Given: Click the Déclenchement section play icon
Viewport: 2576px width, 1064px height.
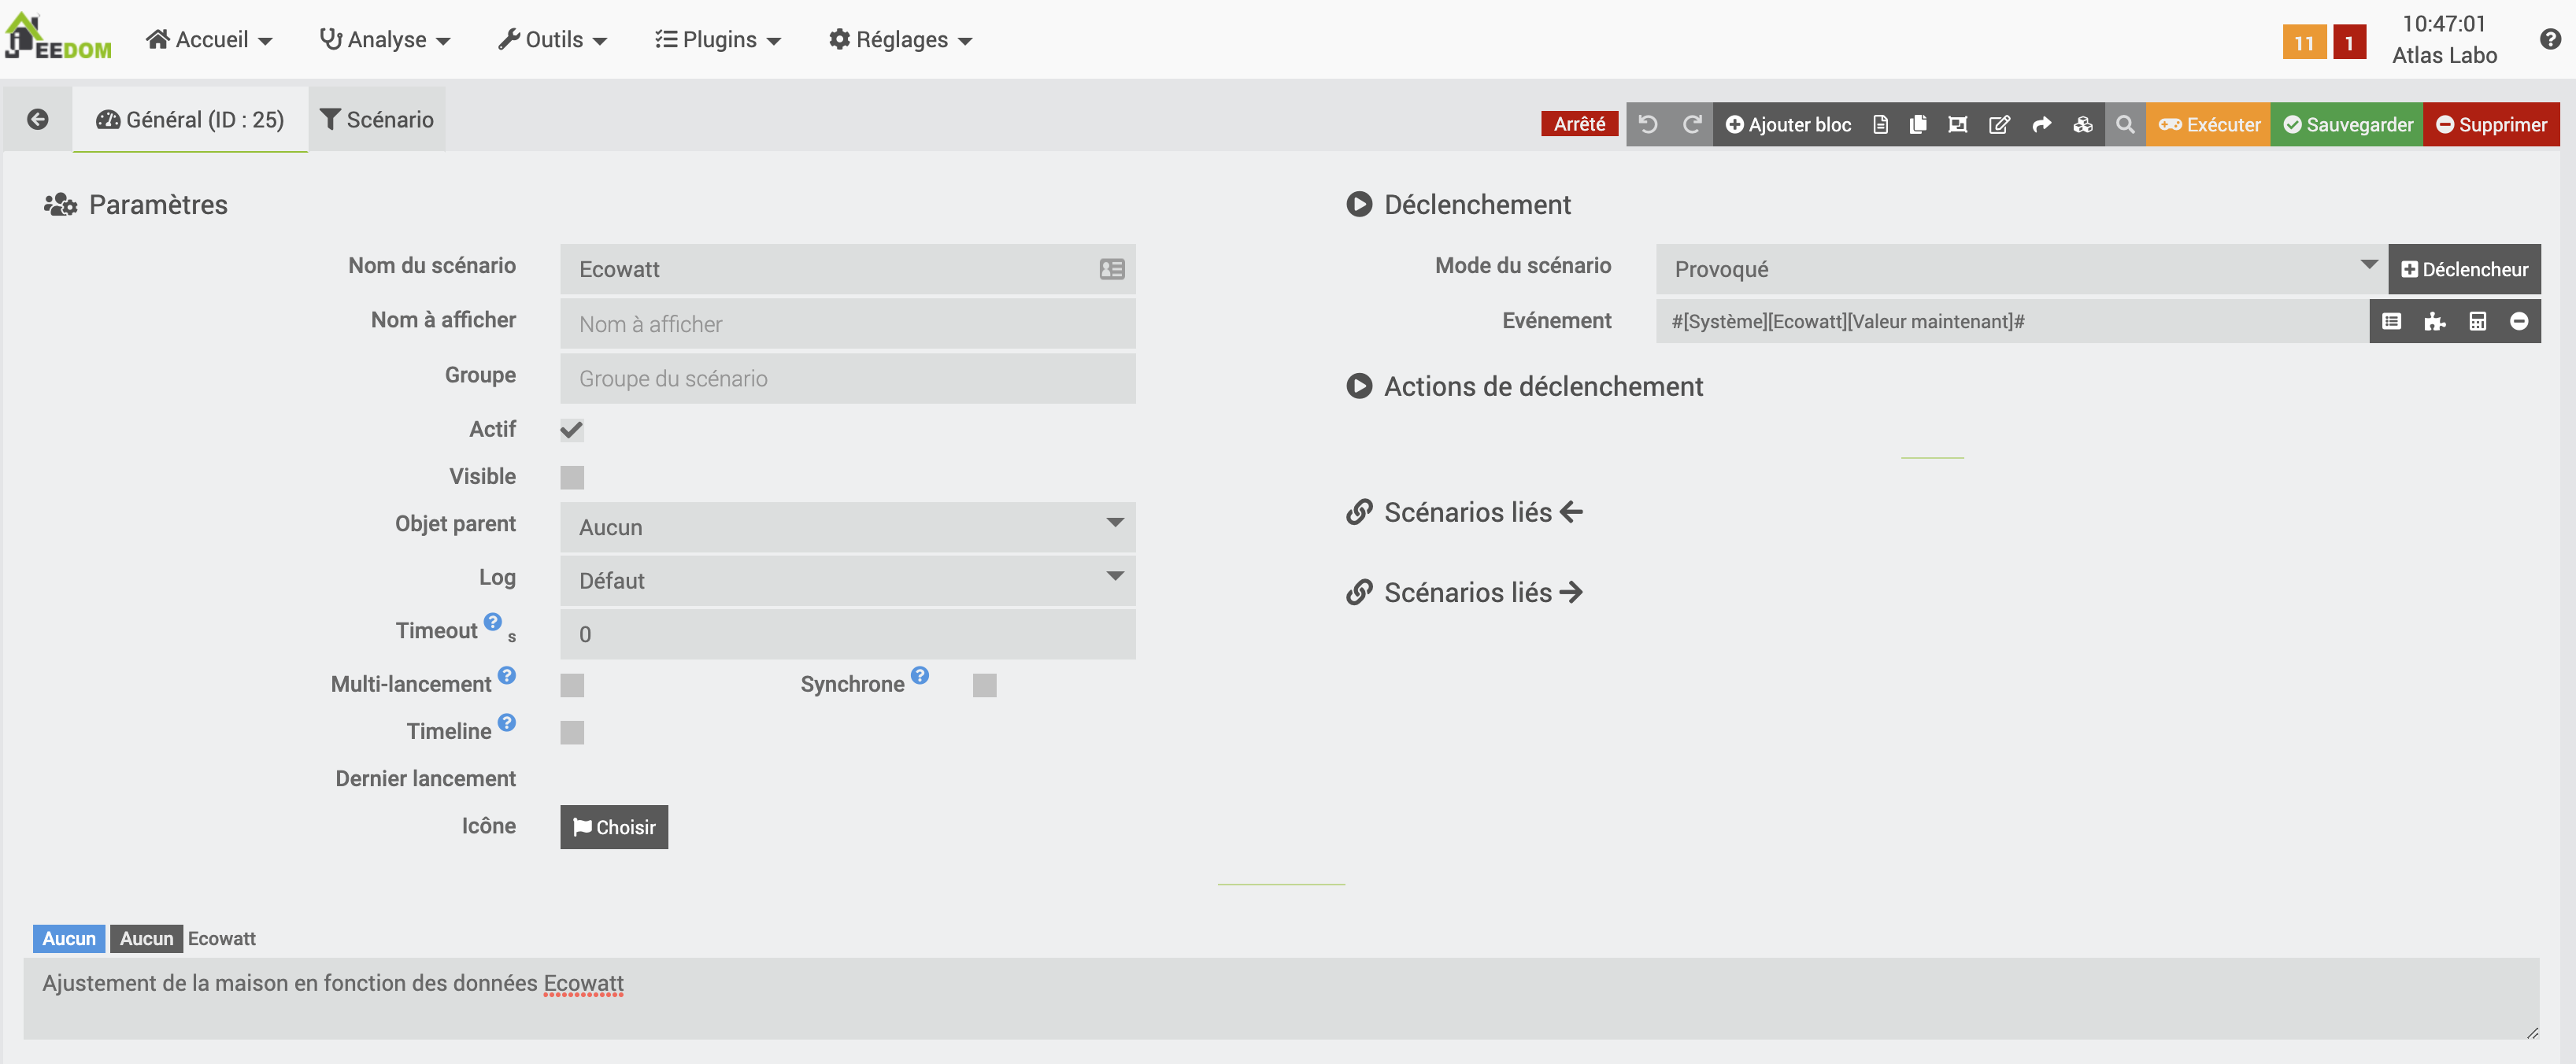Looking at the screenshot, I should pyautogui.click(x=1359, y=204).
